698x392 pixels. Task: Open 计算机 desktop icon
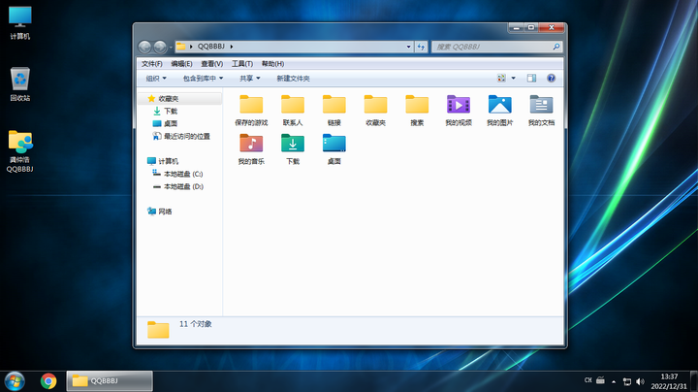click(x=20, y=23)
